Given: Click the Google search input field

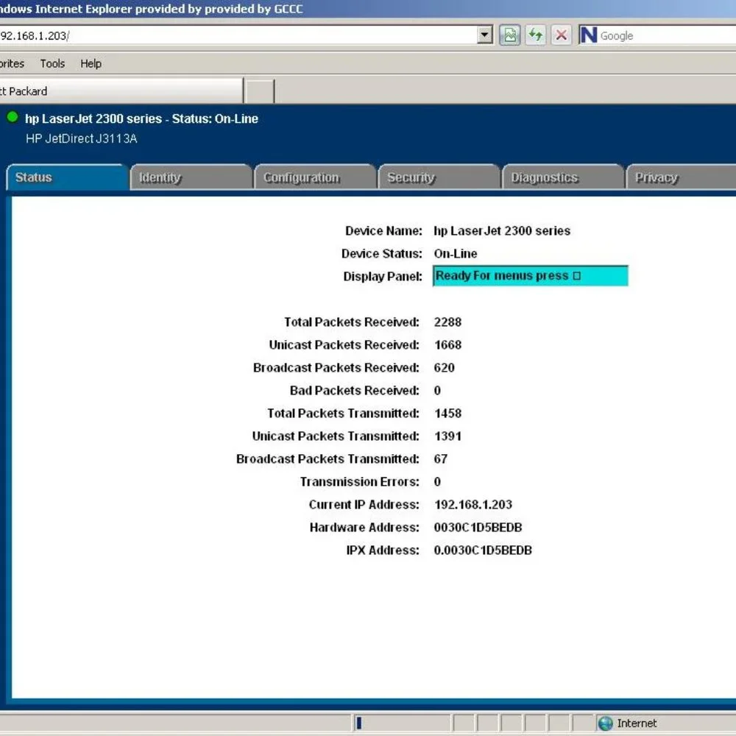Looking at the screenshot, I should 667,35.
